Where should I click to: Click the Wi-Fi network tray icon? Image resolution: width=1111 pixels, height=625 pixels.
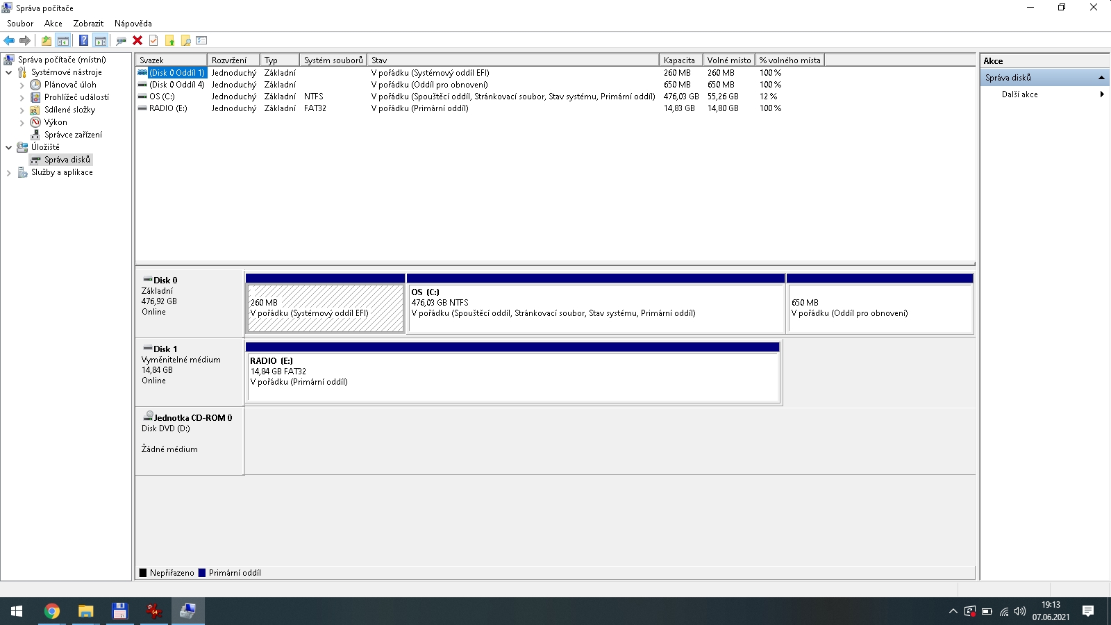click(x=1004, y=611)
